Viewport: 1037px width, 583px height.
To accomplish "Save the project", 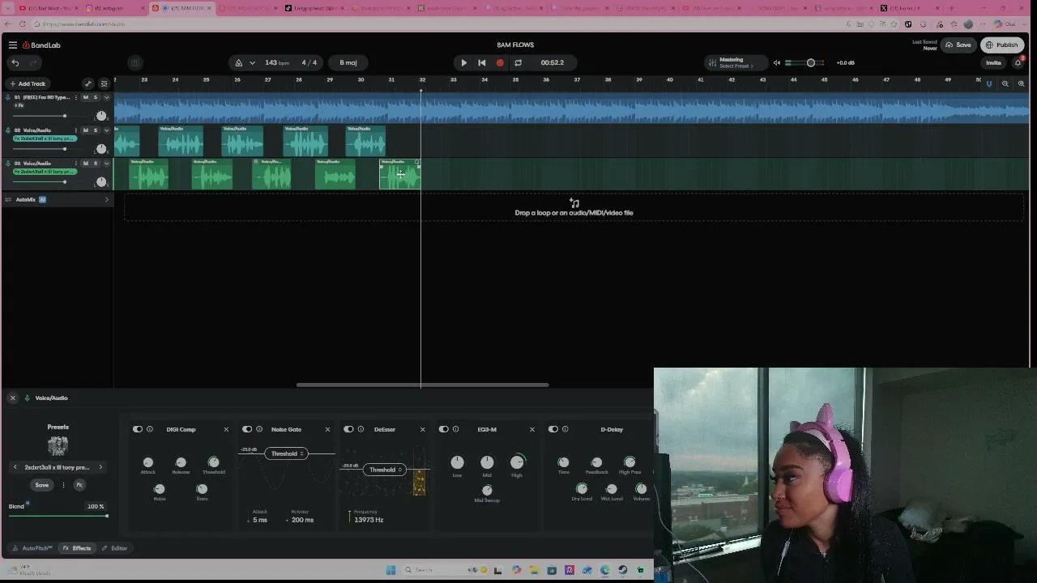I will tap(958, 45).
